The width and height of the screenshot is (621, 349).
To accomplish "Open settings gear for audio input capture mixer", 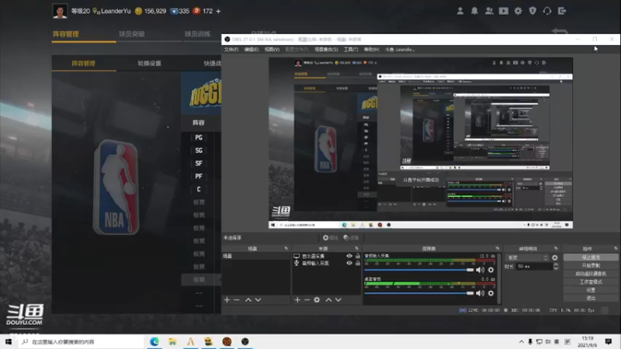I will (x=491, y=270).
